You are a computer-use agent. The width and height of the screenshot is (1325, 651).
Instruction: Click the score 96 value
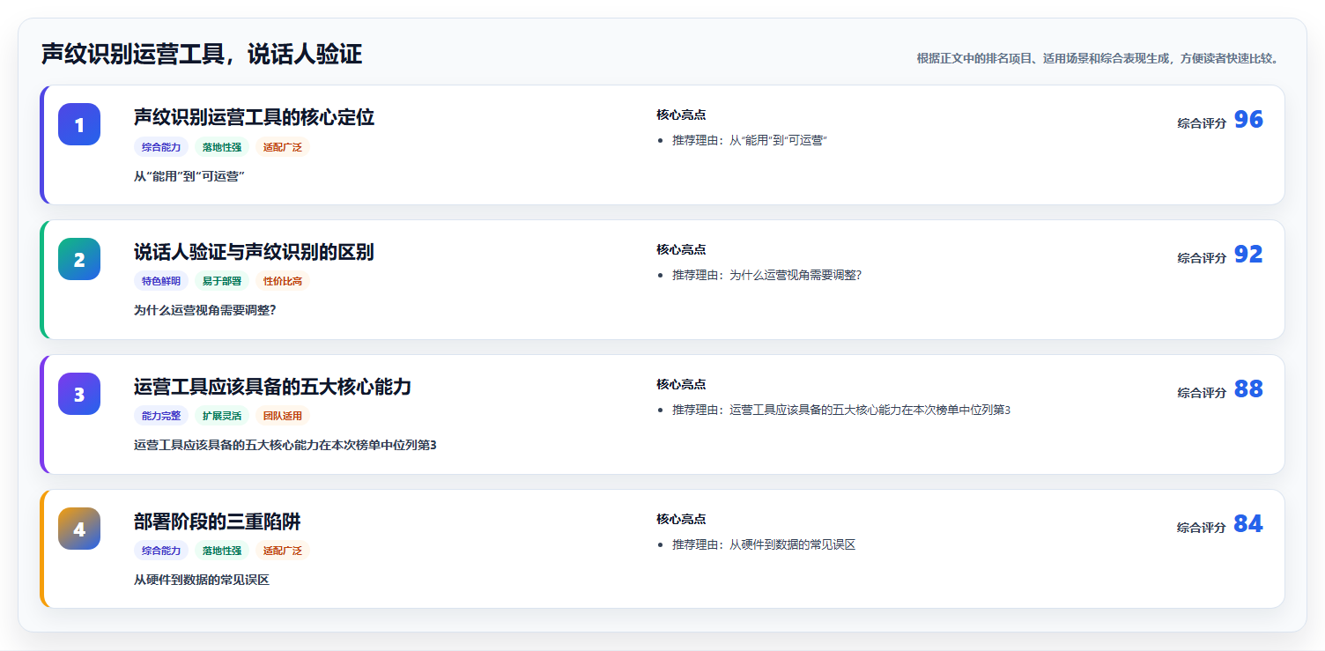pyautogui.click(x=1248, y=120)
